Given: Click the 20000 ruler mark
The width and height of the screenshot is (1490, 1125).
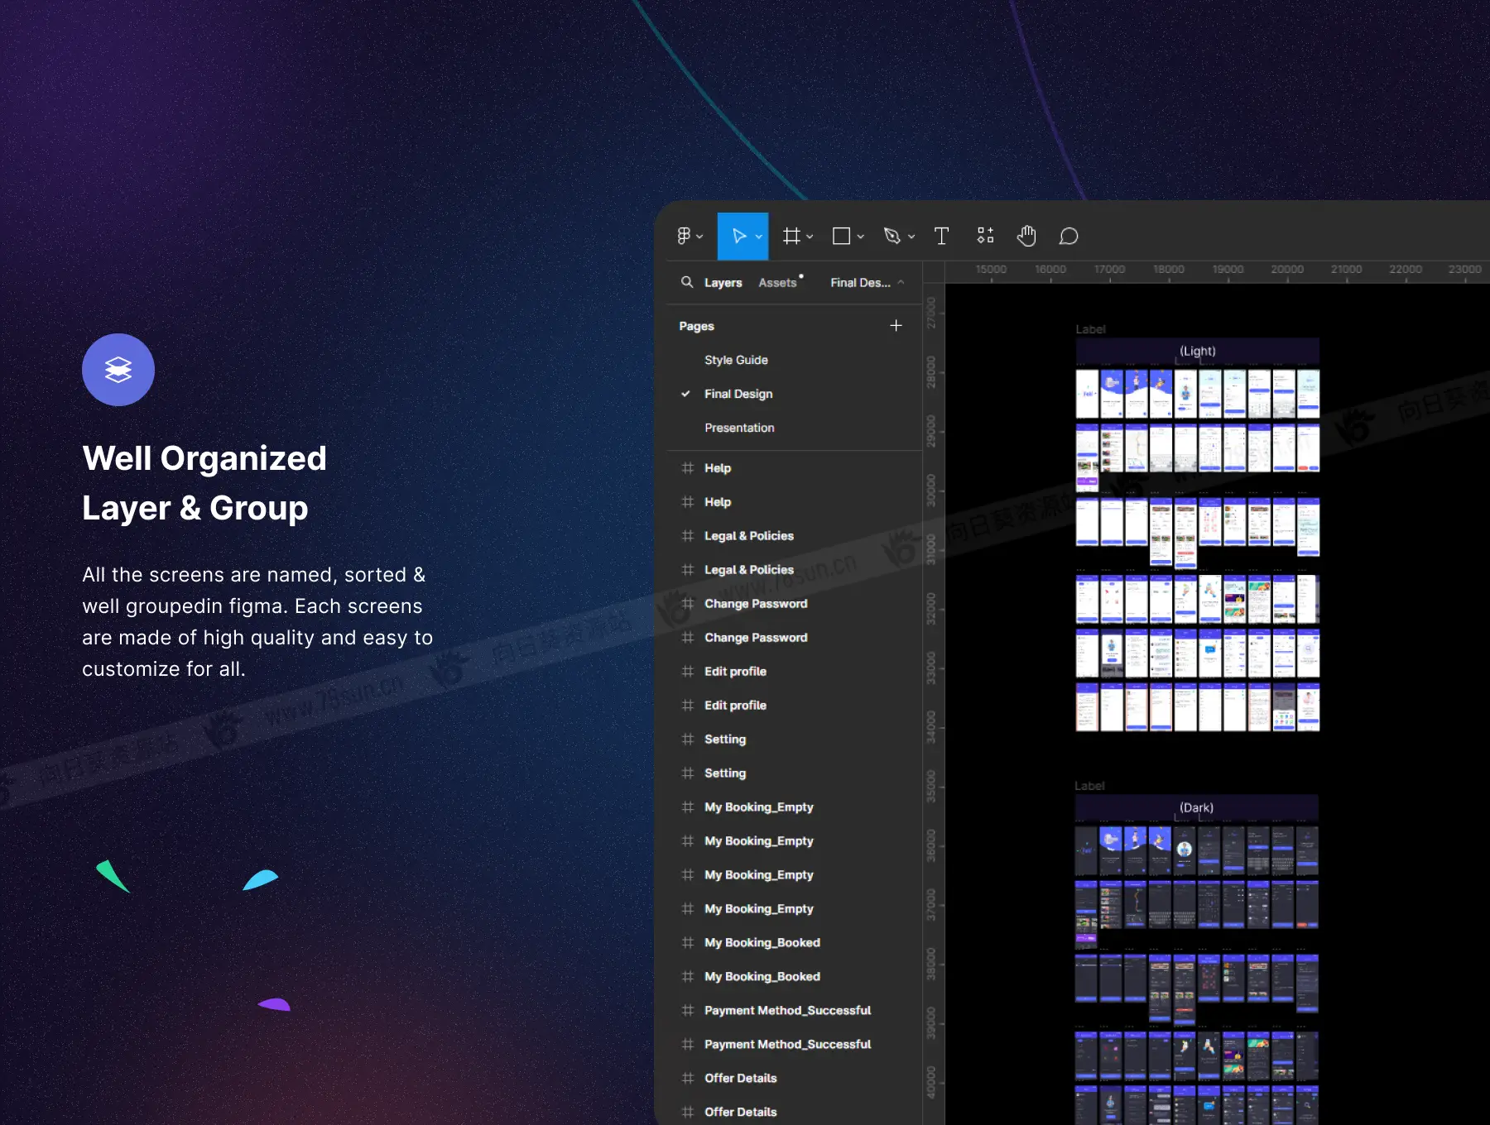Looking at the screenshot, I should 1287,270.
